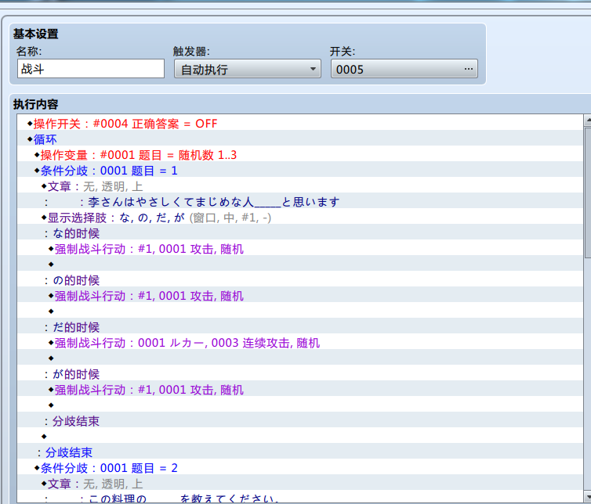
Task: Select 强制战斗行动 under な的时候
Action: click(299, 249)
